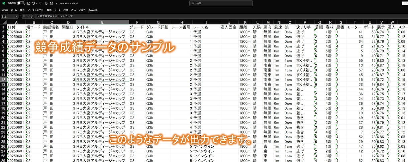408x162 pixels.
Task: Toggle the 自動保存 AutoSave switch
Action: click(21, 3)
